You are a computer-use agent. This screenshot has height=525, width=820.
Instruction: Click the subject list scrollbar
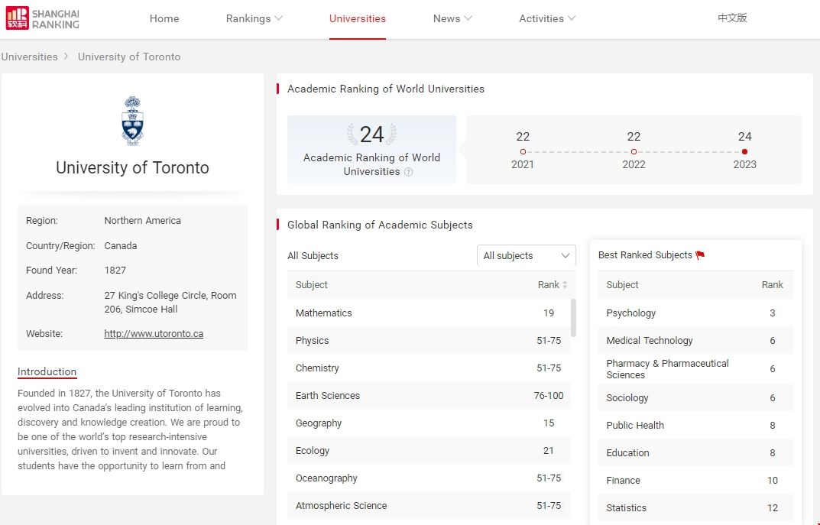point(573,317)
